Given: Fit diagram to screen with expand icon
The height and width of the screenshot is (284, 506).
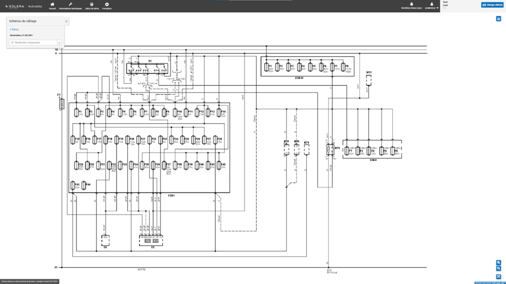Looking at the screenshot, I should click(499, 276).
